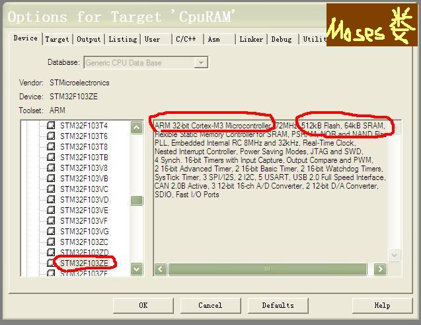
Task: Click chip icon beside STM32F103TB
Action: 51,157
